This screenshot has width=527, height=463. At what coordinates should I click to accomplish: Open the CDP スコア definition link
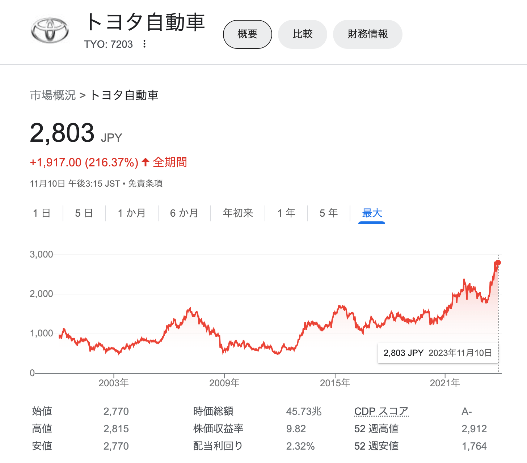point(381,411)
